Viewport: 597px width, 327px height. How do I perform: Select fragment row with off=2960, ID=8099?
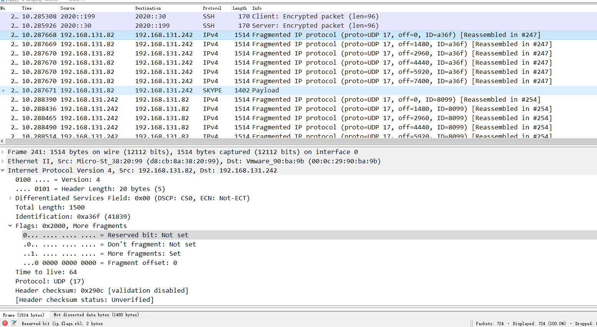tap(298, 118)
